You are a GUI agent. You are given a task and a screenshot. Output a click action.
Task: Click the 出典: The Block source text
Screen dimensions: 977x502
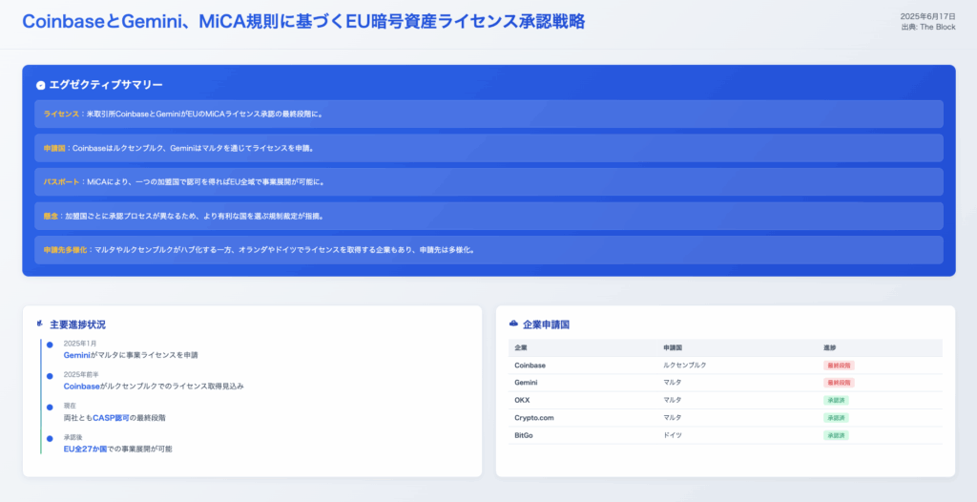coord(927,27)
